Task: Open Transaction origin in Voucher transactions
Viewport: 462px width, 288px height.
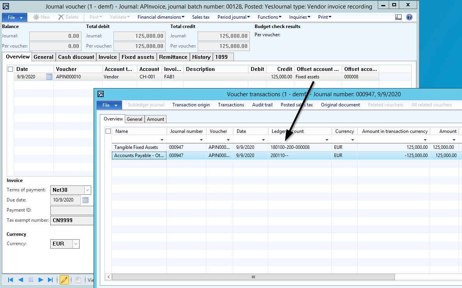Action: [x=191, y=105]
